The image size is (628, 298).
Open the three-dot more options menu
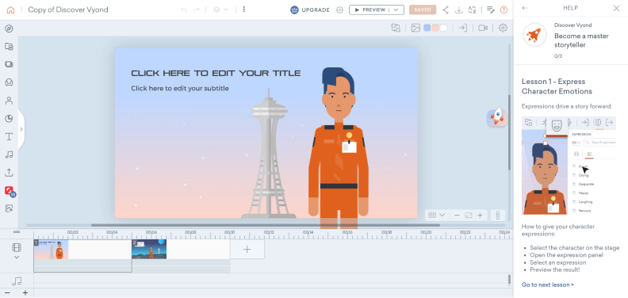(244, 10)
